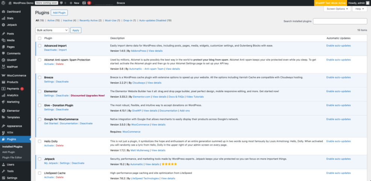Screen dimensions: 371x181
Task: Click the Tools wrench icon
Action: pos(3,171)
